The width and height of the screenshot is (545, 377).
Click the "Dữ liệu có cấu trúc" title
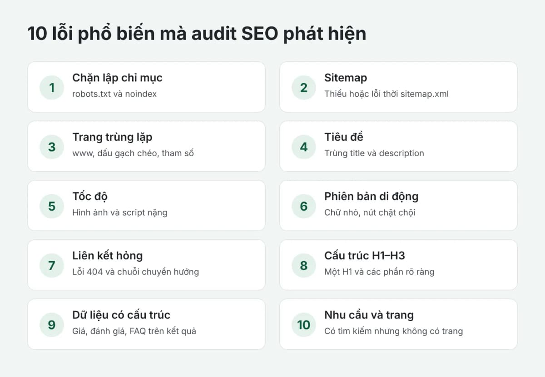[x=121, y=315]
